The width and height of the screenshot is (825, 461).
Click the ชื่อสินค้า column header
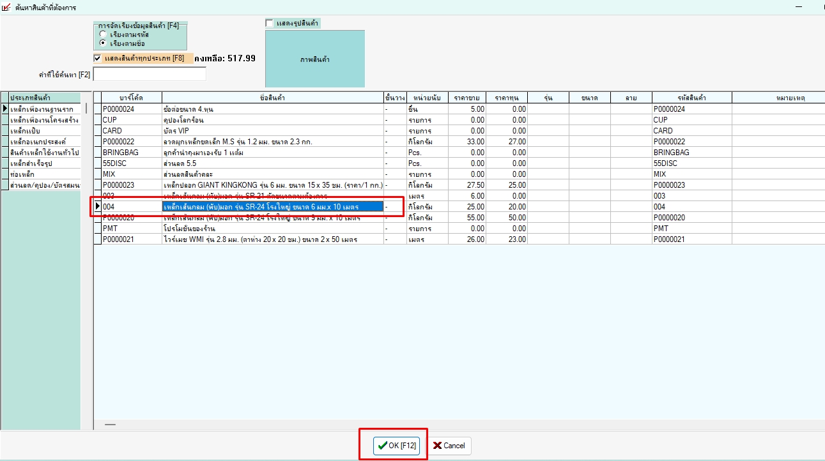point(272,98)
